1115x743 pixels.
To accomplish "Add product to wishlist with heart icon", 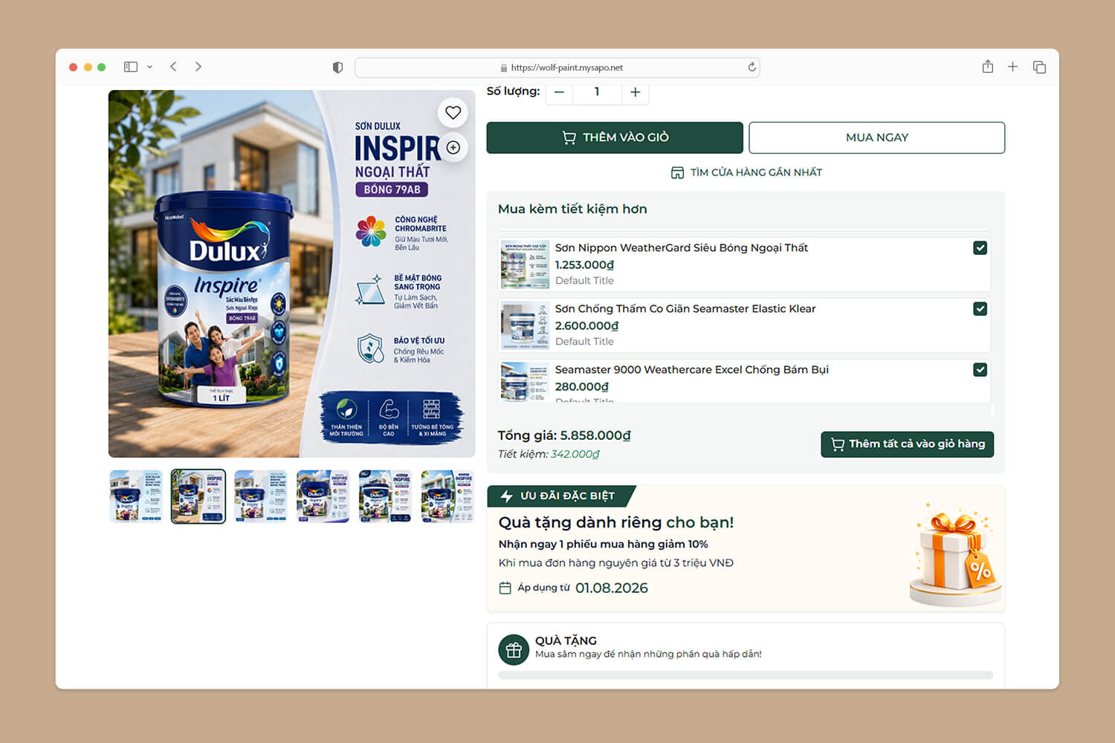I will [x=453, y=113].
